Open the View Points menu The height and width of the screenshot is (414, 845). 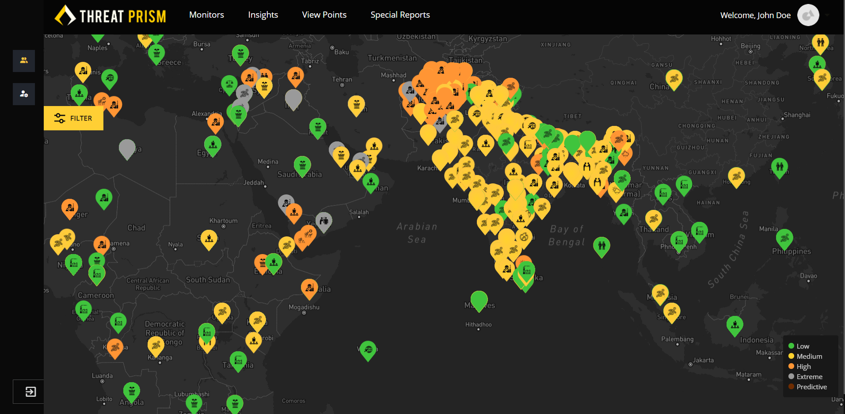pos(324,15)
